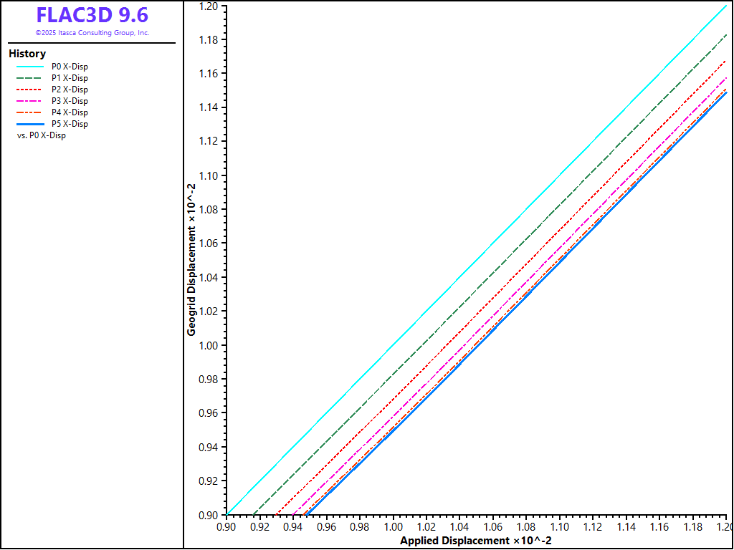
Task: Open the Itasca Consulting Group copyright text
Action: click(x=92, y=33)
